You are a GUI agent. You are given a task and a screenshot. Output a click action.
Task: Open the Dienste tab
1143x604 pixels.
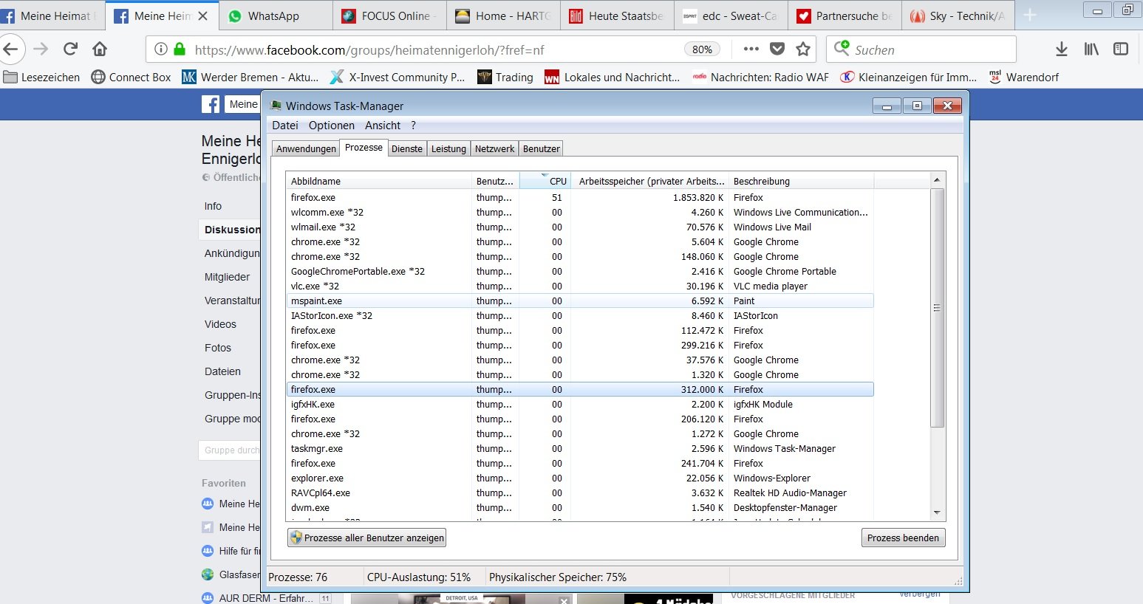(407, 148)
